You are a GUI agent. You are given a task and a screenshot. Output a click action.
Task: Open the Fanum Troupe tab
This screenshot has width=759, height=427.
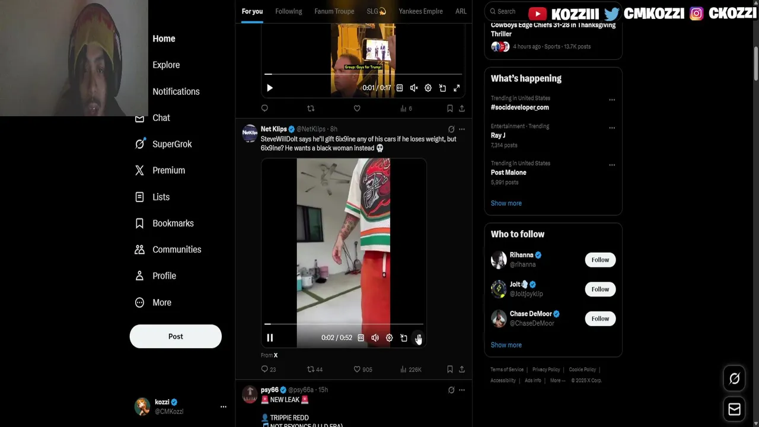click(334, 11)
